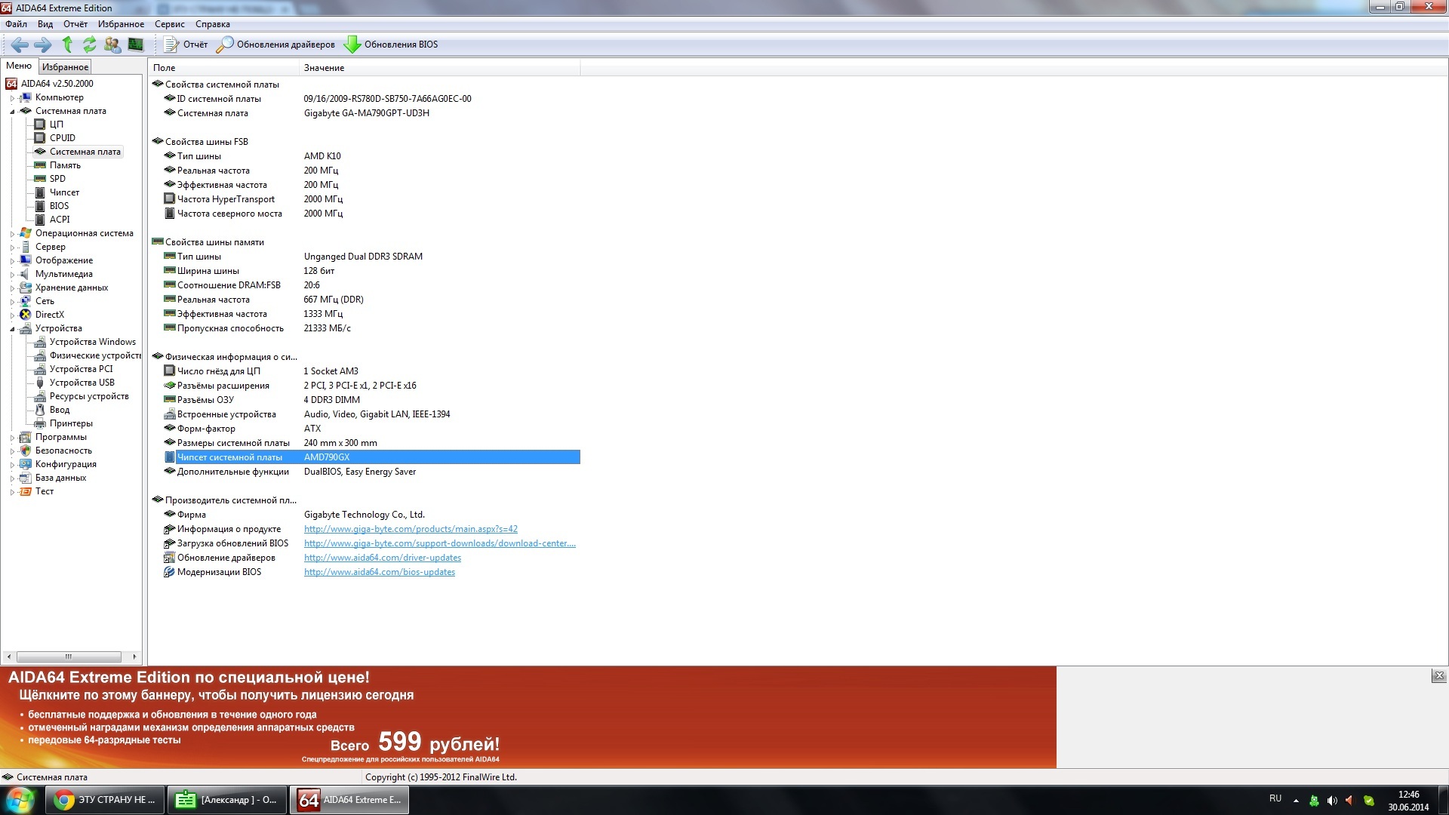Close the AIDA64 advertisement banner

tap(1438, 676)
